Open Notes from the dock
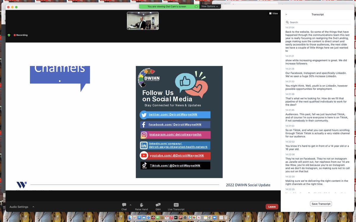This screenshot has width=356, height=222. point(206,218)
